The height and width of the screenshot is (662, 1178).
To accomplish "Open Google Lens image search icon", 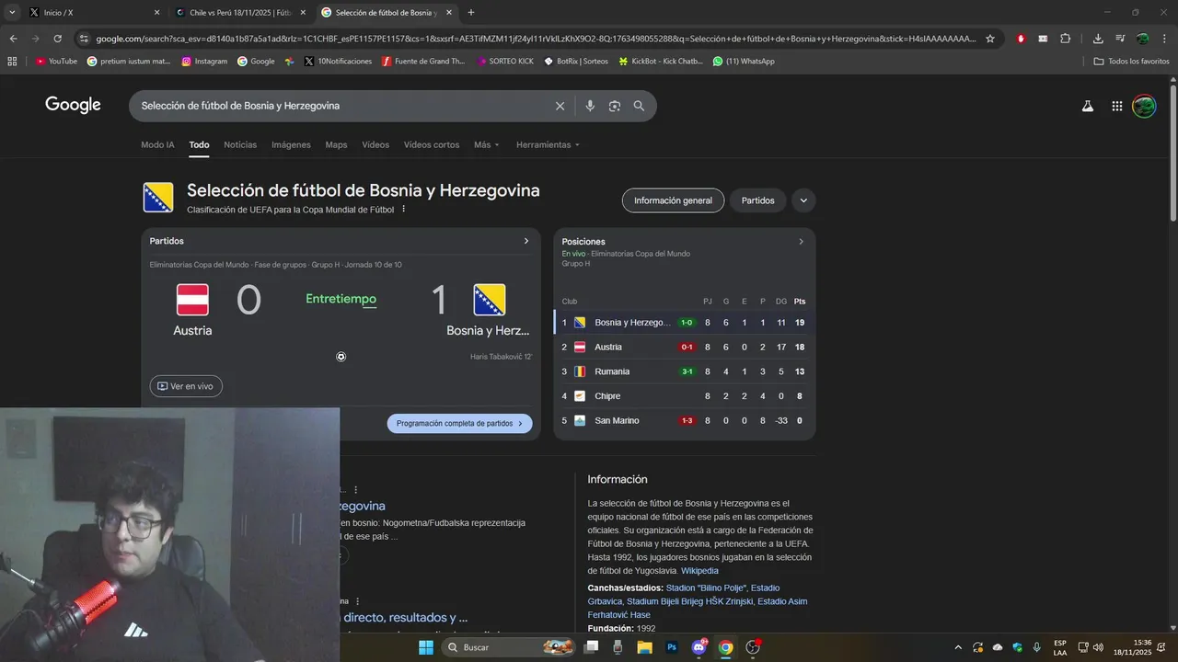I will click(x=615, y=106).
